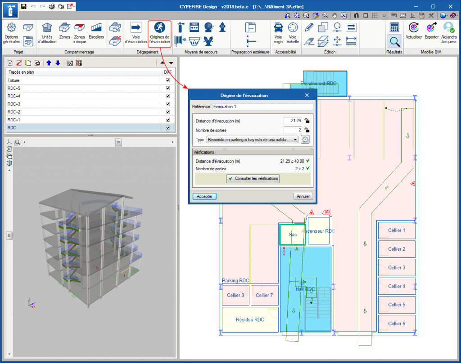
Task: Click the Accepter button
Action: 205,196
